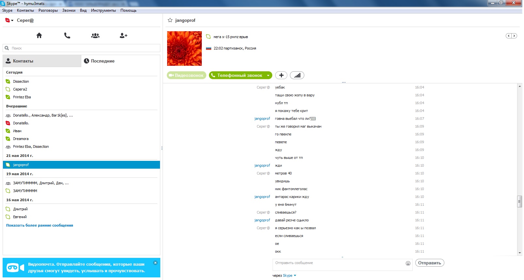Open the ЗАМУТИМММM, Дмитрий, Ден group chat
Viewport: 524px width, 280px height.
81,183
